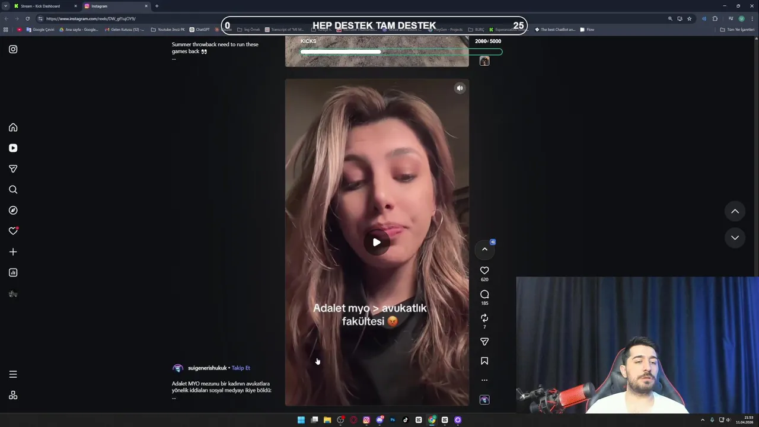Click the Instagram logo at top left
Image resolution: width=759 pixels, height=427 pixels.
click(13, 49)
